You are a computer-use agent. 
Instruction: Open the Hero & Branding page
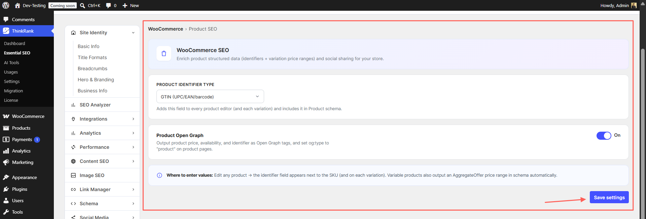[x=96, y=80]
